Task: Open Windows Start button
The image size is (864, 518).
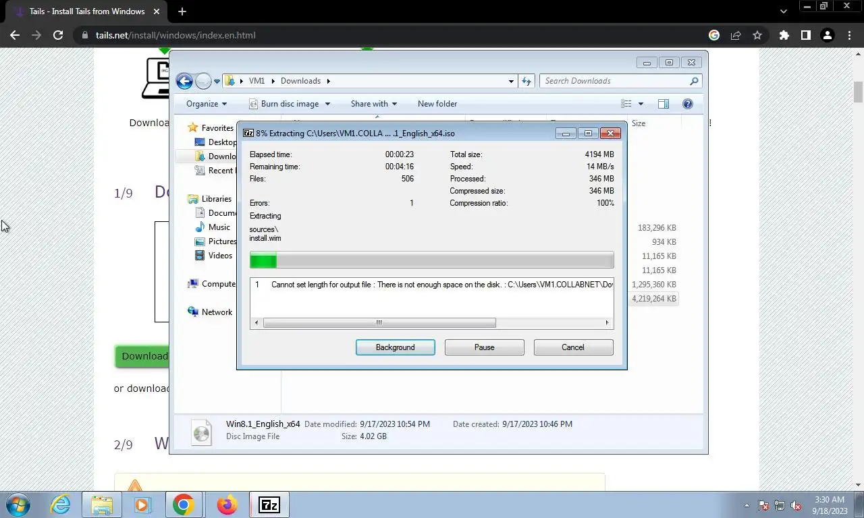Action: pyautogui.click(x=18, y=505)
